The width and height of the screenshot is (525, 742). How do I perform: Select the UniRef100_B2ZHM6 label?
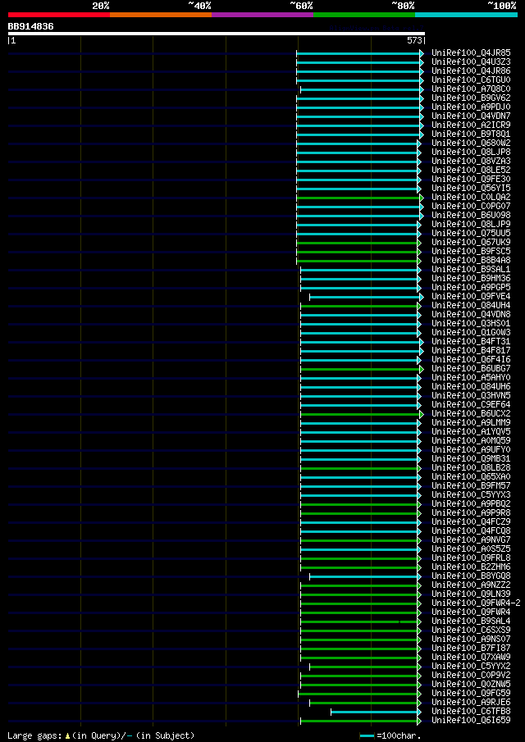click(471, 567)
